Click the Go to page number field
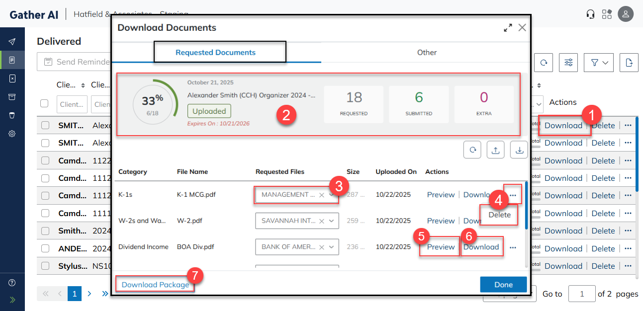This screenshot has height=311, width=643. coord(581,294)
